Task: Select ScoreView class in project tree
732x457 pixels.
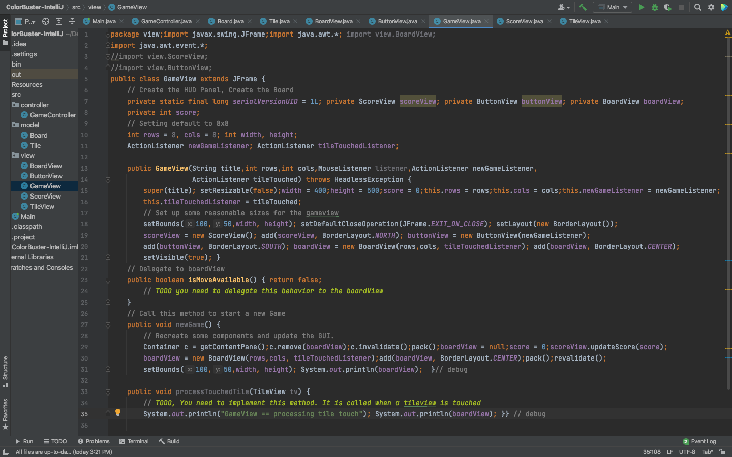Action: [45, 196]
